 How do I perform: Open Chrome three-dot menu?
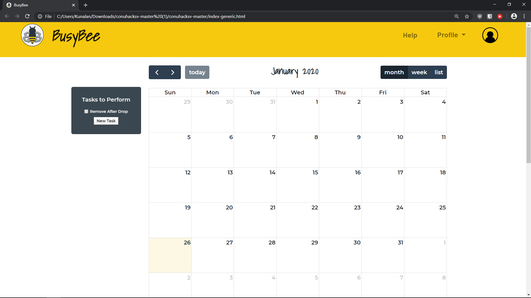click(524, 17)
